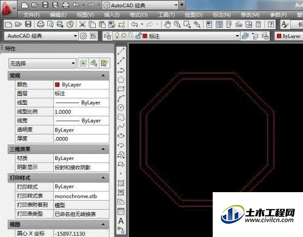Screen dimensions: 303x237
Task: Click Save icon in the standard toolbar
Action: pyautogui.click(x=28, y=24)
